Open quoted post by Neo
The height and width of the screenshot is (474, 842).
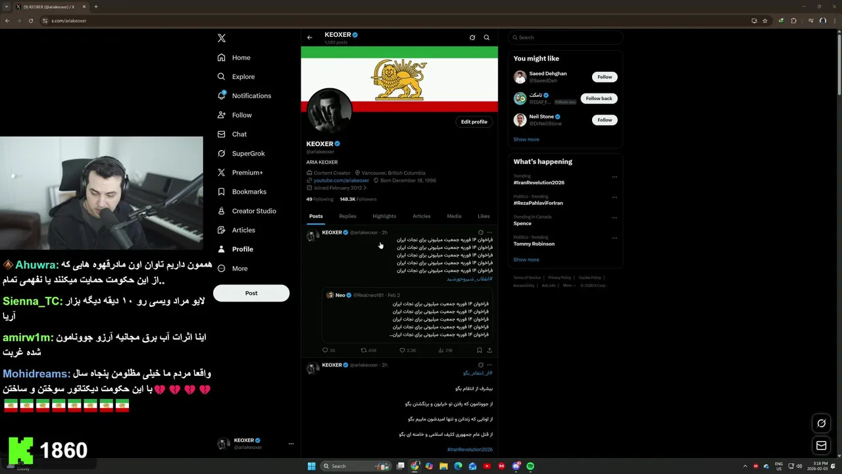click(407, 315)
